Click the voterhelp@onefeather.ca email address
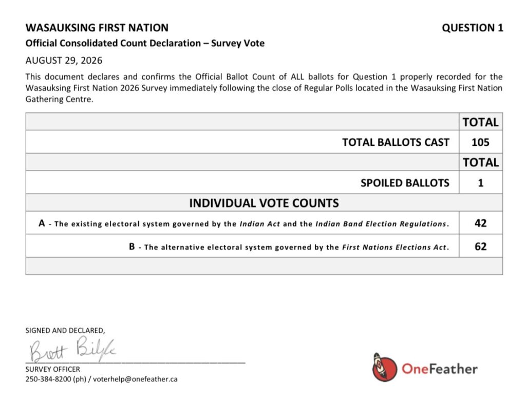The height and width of the screenshot is (402, 526). coord(135,379)
